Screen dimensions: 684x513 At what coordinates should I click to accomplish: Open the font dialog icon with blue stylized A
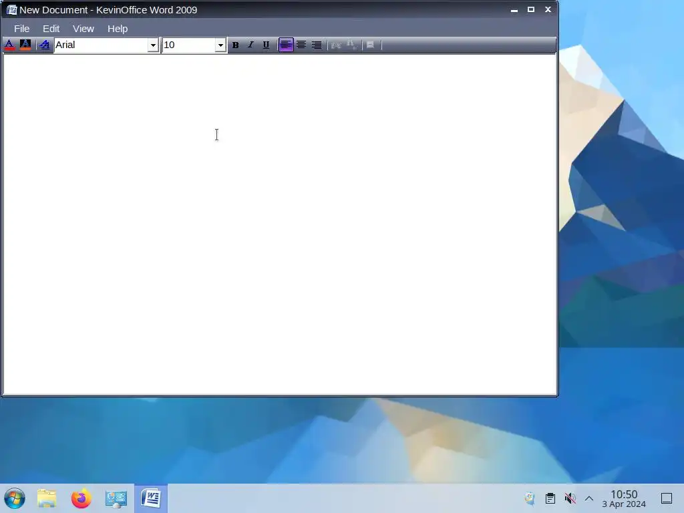click(44, 45)
